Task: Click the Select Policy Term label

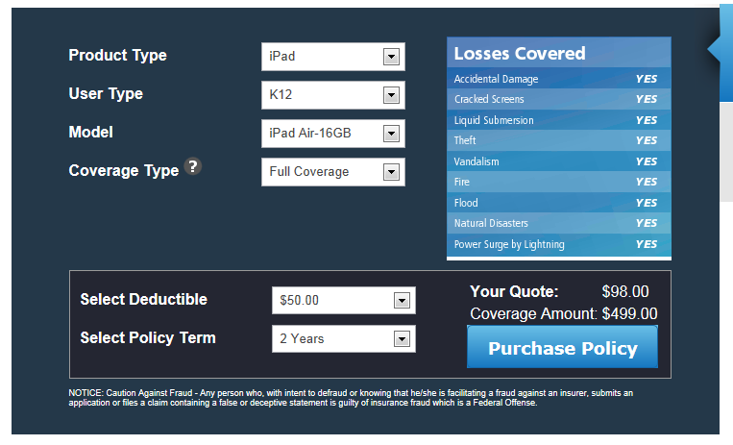Action: pos(148,338)
